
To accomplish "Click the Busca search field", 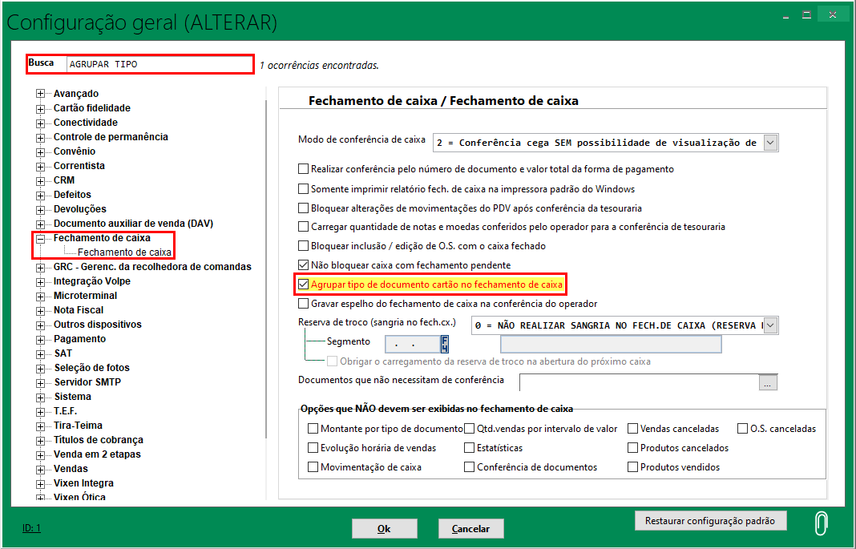I will point(159,64).
